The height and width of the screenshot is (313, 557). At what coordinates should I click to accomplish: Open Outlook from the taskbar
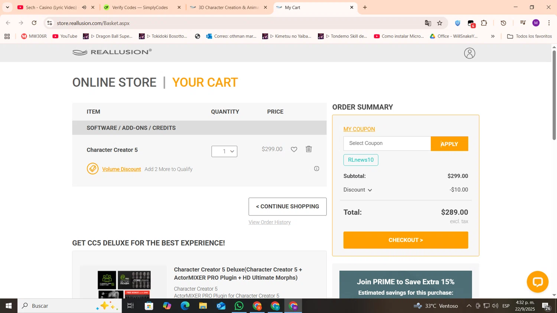221,306
